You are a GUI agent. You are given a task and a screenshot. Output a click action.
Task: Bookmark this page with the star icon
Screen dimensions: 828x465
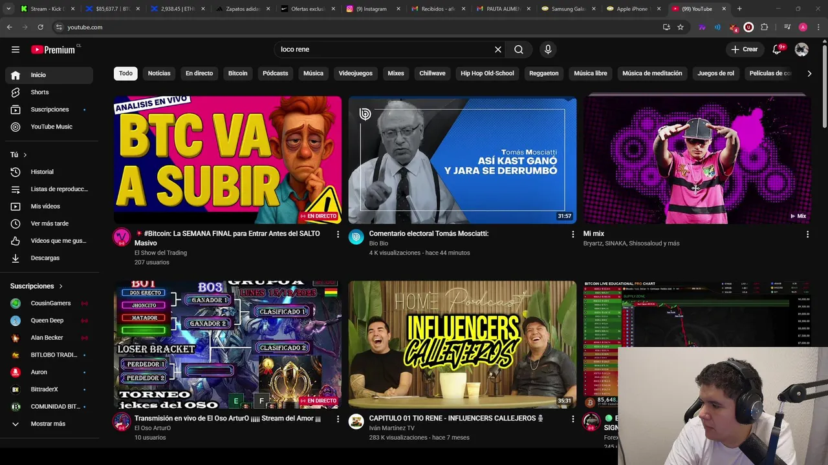(x=681, y=27)
